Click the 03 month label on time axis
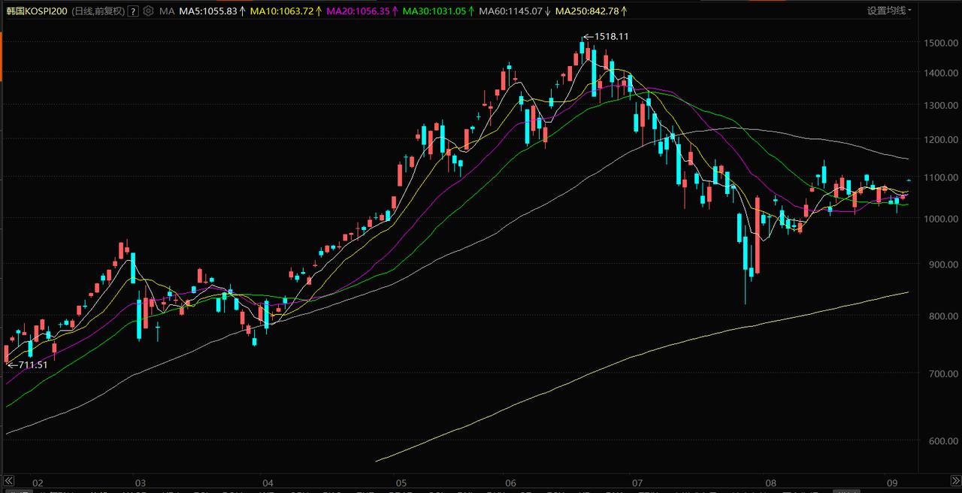 139,483
